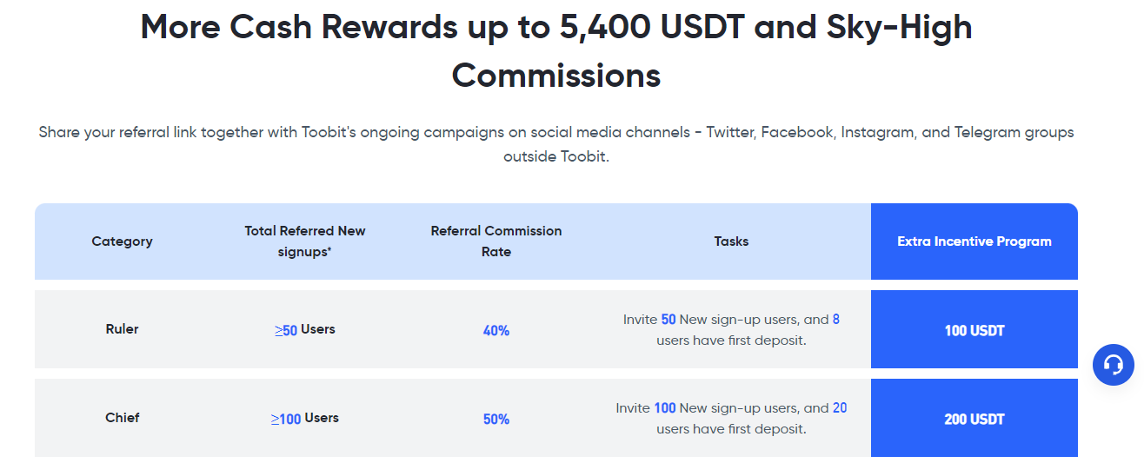Click the Extra Incentive Program header cell
This screenshot has height=463, width=1144.
pos(974,241)
